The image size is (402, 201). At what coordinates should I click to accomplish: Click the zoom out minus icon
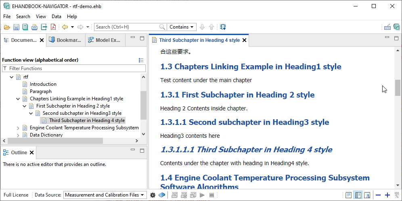click(x=378, y=195)
